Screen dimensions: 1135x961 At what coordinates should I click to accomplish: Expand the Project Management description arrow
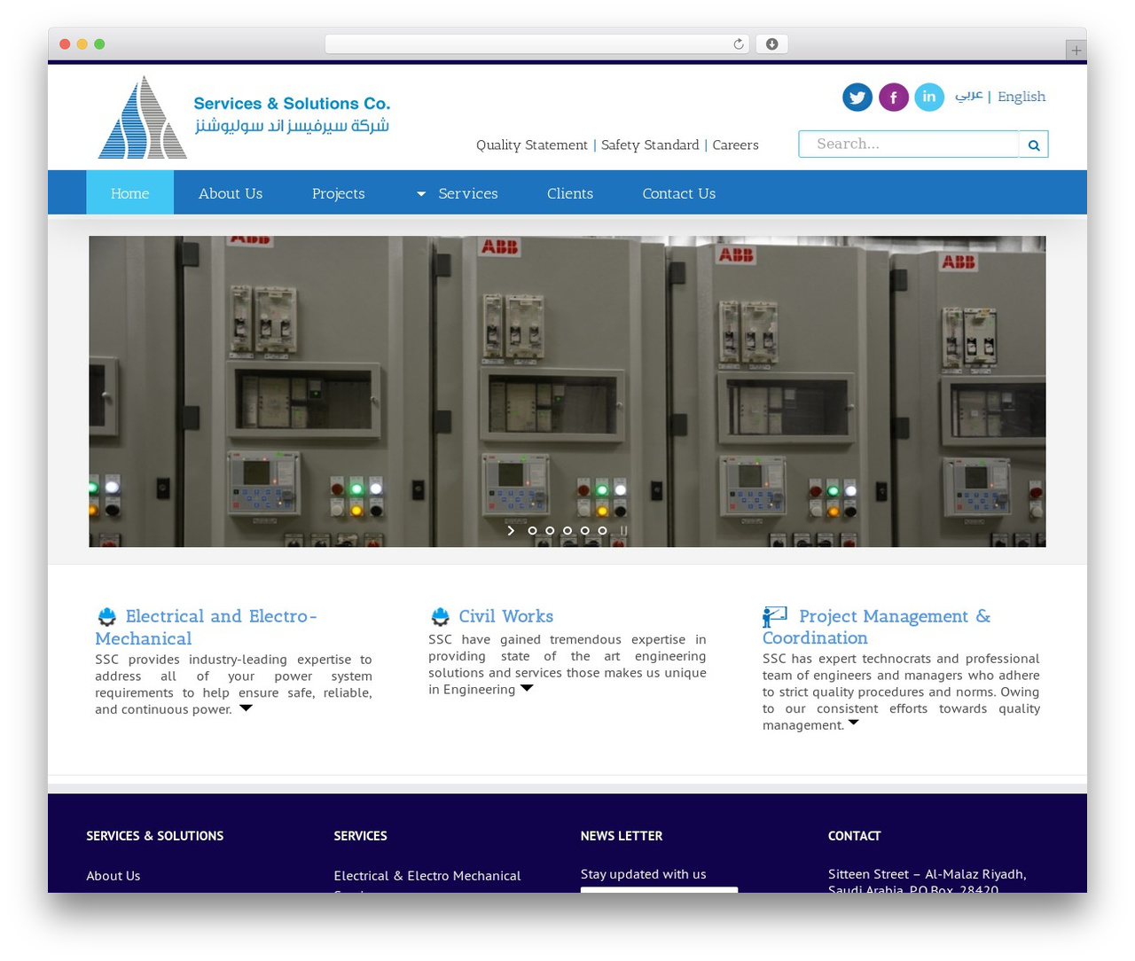(x=853, y=723)
